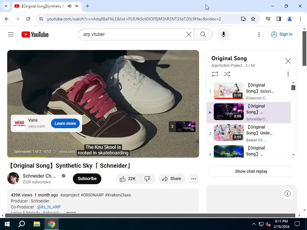This screenshot has height=230, width=307.
Task: Play playlist video with 3:10 thumbnail
Action: [x=229, y=91]
